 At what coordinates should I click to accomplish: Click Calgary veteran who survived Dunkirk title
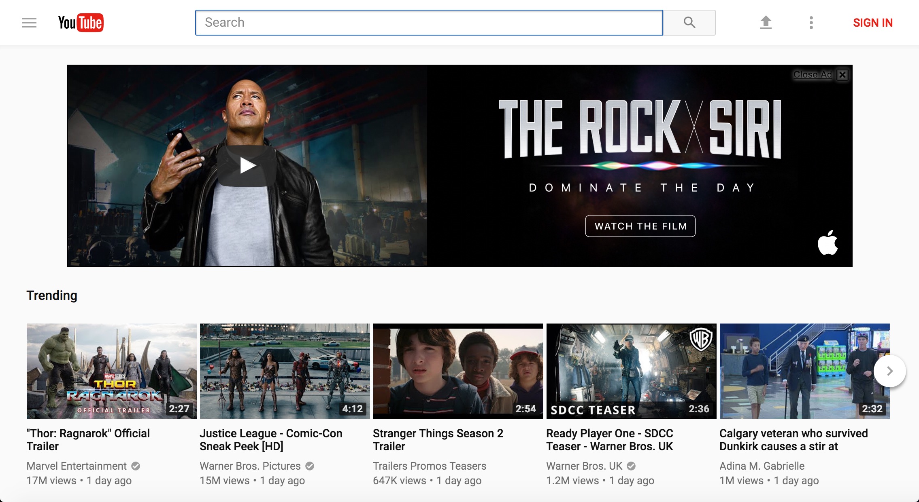point(793,440)
